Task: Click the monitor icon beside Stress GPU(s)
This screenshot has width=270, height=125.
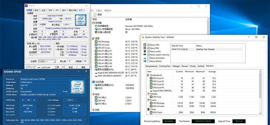Action: (x=145, y=61)
